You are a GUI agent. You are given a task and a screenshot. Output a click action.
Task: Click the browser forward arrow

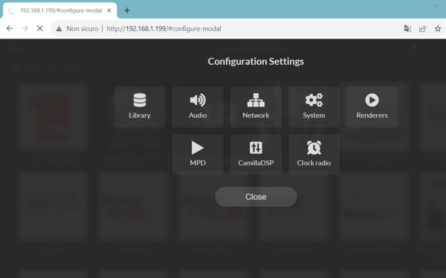25,28
